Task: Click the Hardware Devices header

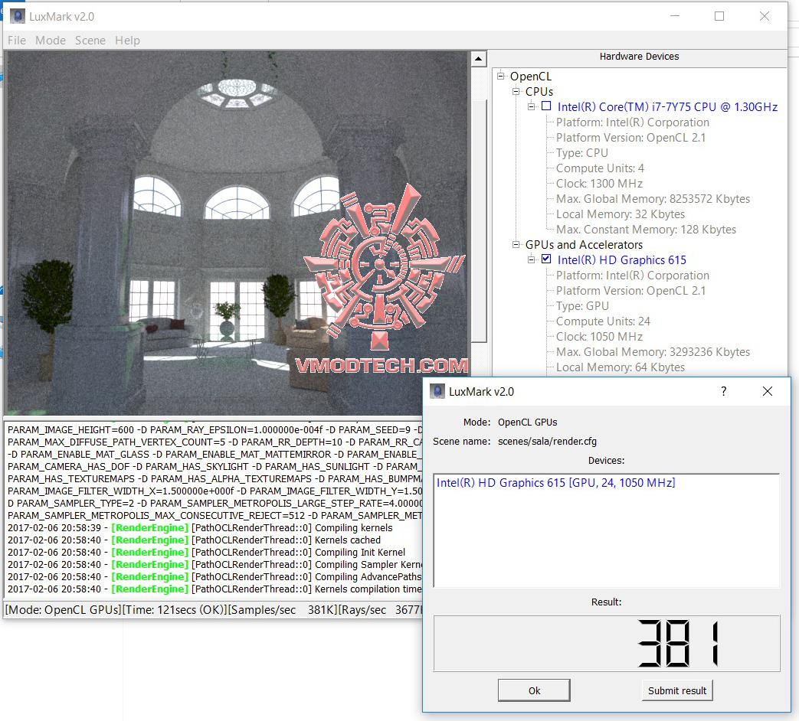Action: tap(639, 57)
